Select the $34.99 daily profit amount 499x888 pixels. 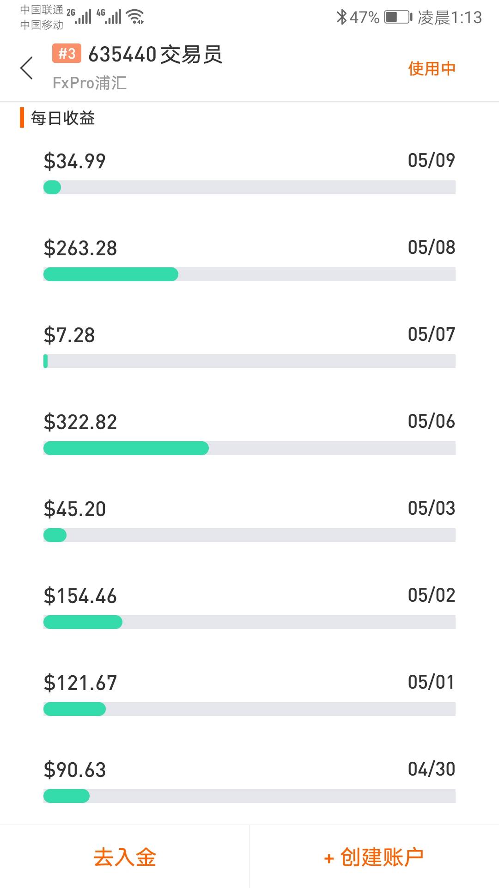coord(75,161)
